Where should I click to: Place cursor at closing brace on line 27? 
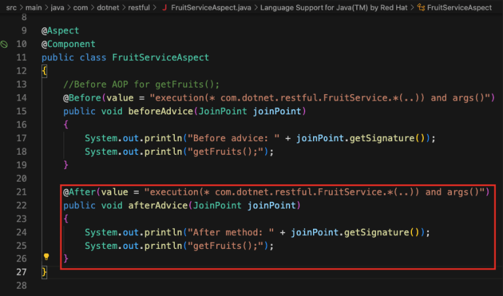pos(45,272)
